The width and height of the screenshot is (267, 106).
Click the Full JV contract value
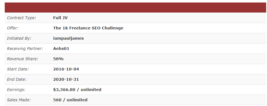(x=60, y=18)
